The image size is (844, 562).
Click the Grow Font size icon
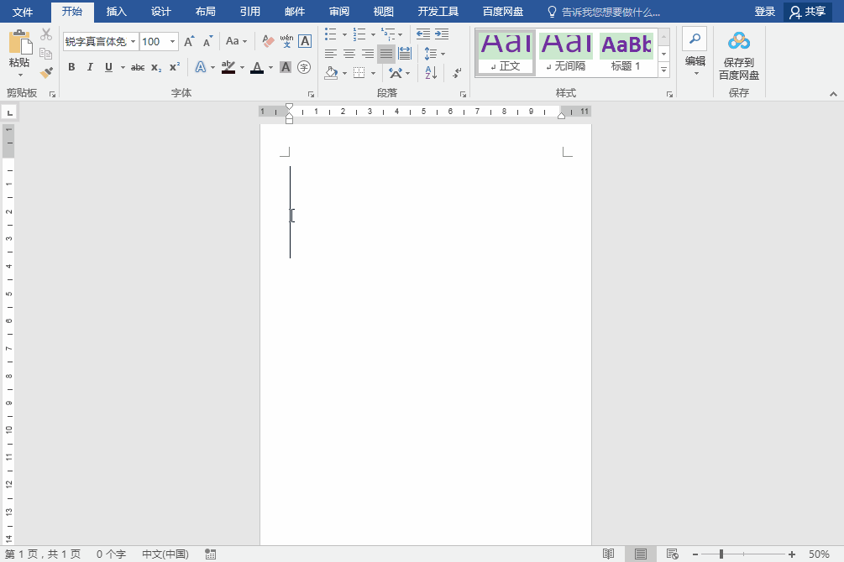pyautogui.click(x=189, y=41)
